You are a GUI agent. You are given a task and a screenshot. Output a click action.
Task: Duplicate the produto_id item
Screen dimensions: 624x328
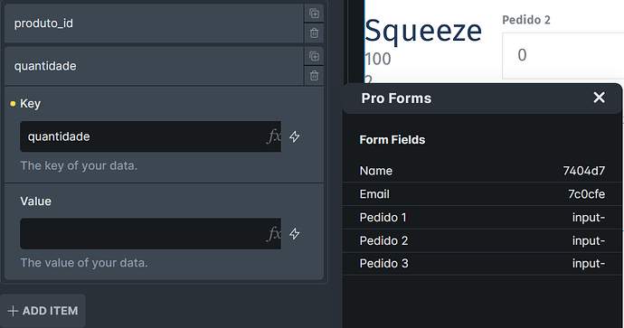(x=314, y=14)
